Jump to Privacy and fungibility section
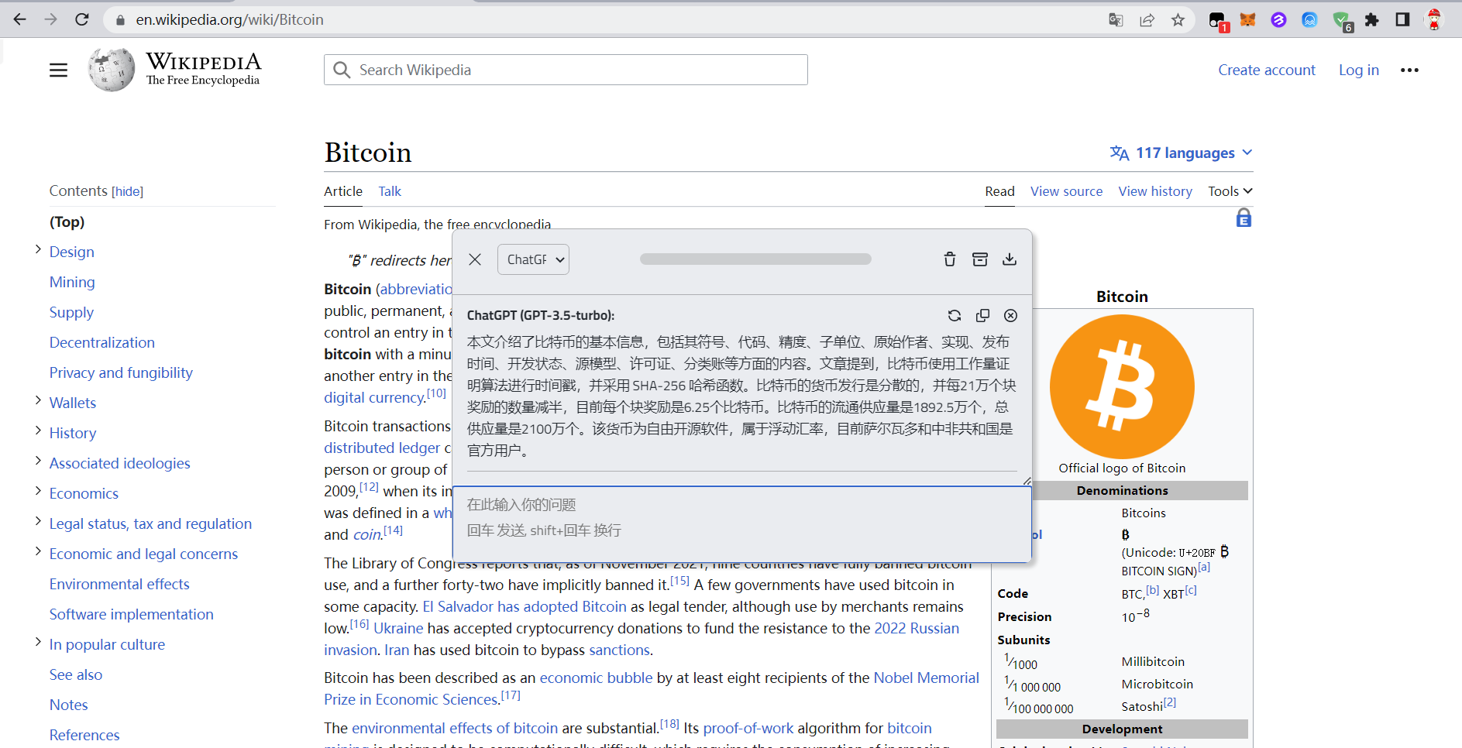 [121, 372]
